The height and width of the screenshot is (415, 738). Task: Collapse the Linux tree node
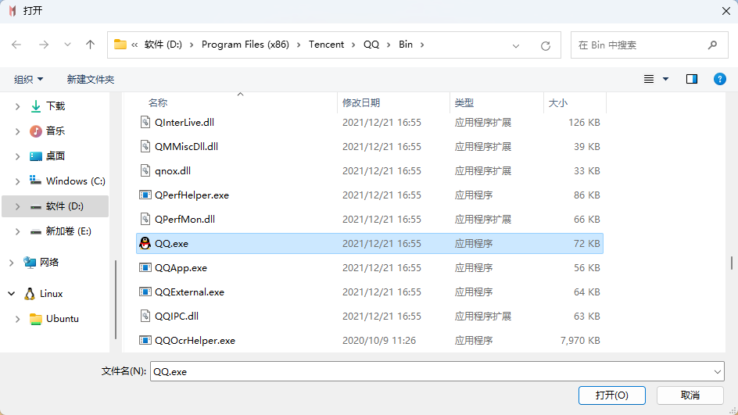click(x=12, y=294)
